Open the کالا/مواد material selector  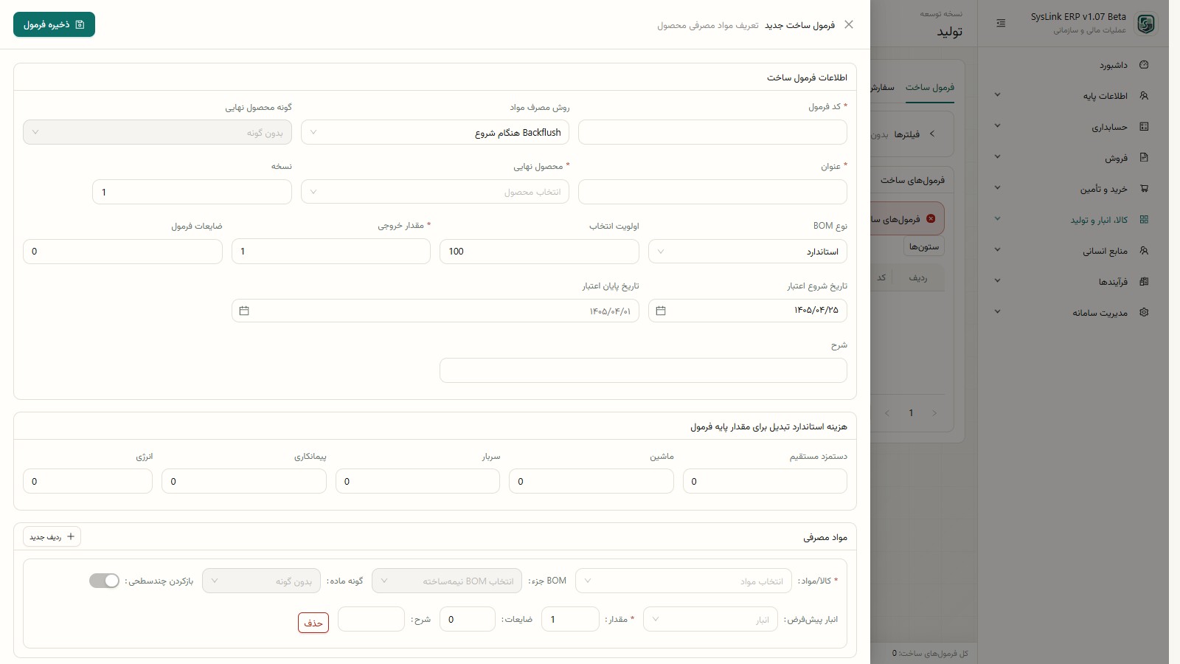coord(684,581)
